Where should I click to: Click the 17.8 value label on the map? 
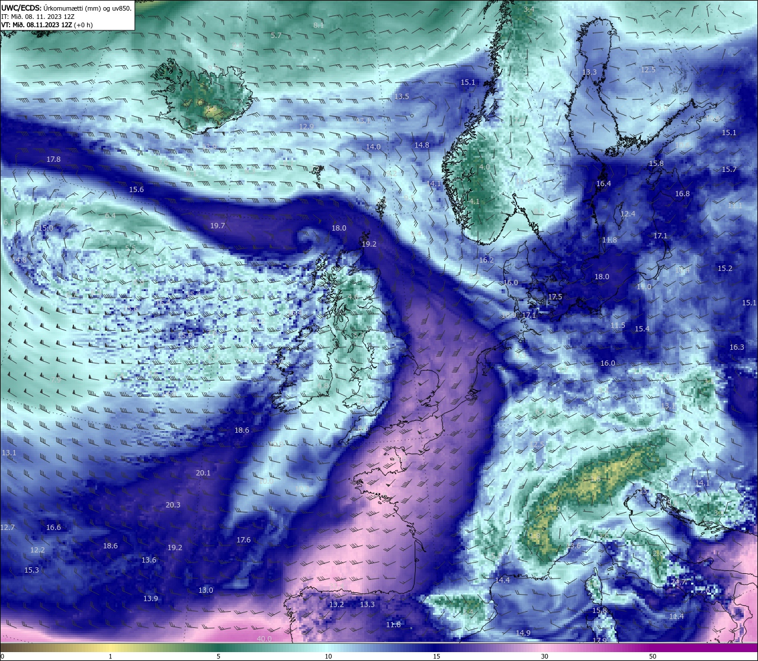coord(53,159)
